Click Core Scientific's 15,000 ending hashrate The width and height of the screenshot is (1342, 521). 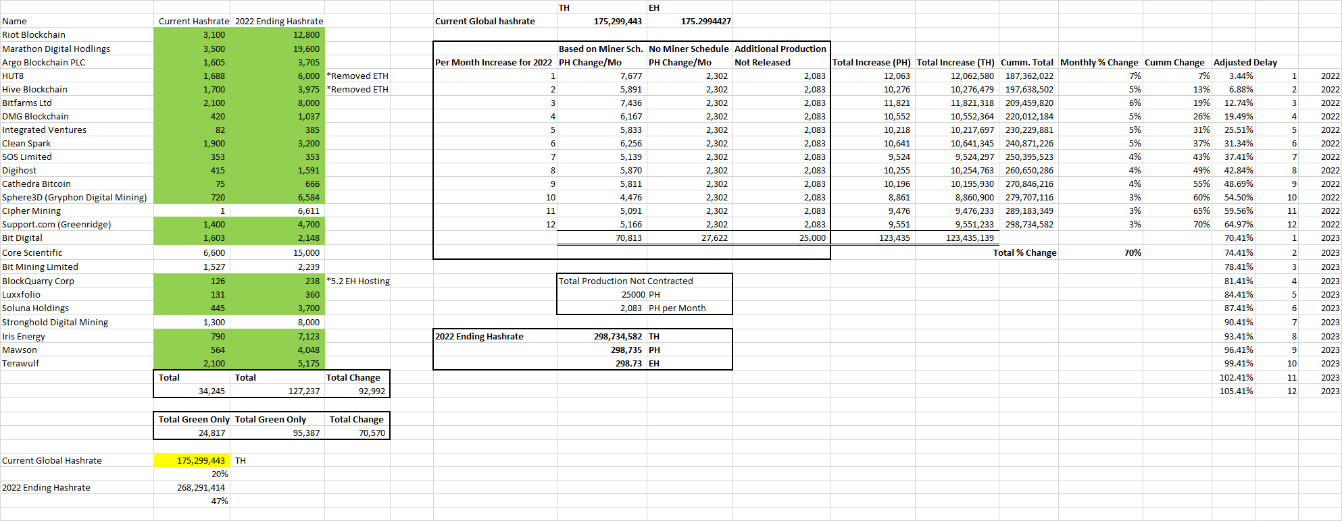click(306, 252)
